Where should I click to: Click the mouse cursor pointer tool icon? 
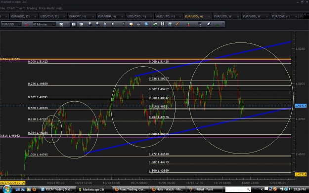point(105,24)
